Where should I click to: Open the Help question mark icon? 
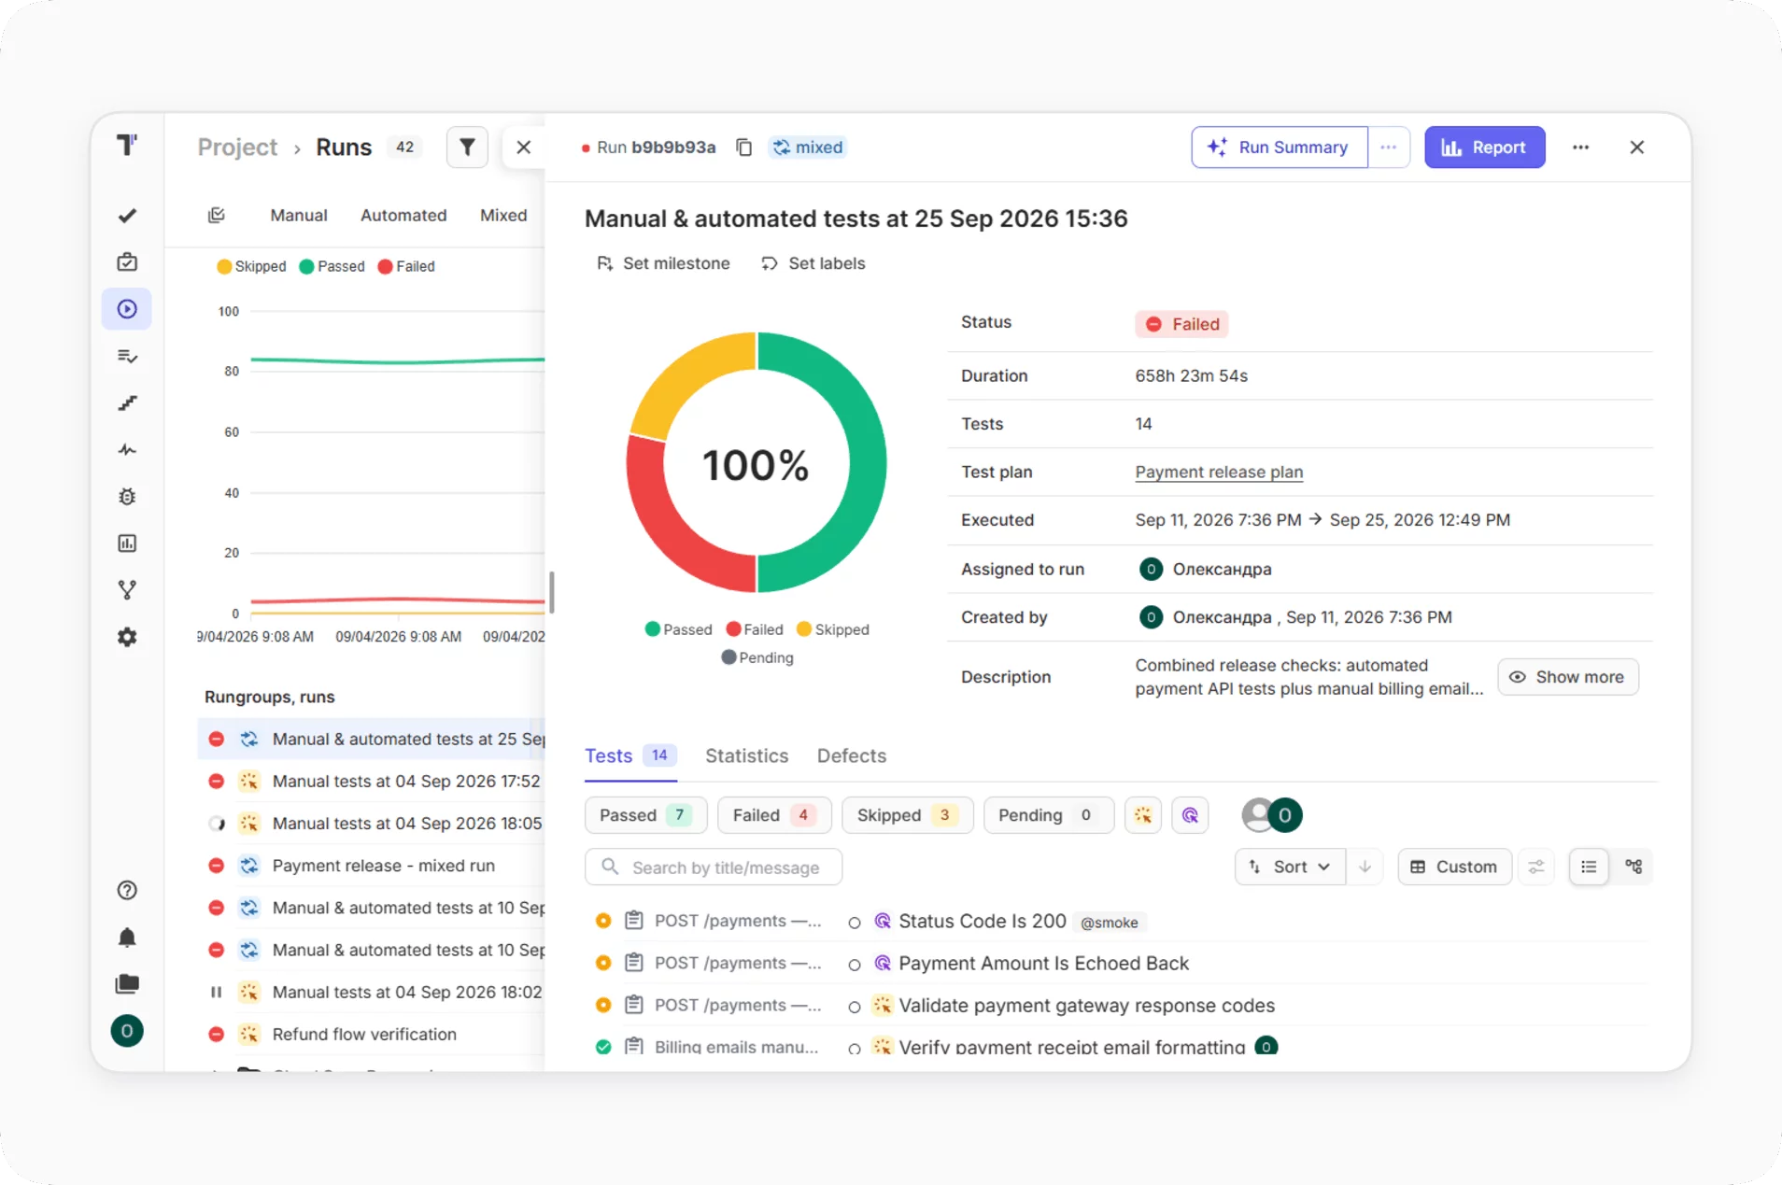pos(127,890)
